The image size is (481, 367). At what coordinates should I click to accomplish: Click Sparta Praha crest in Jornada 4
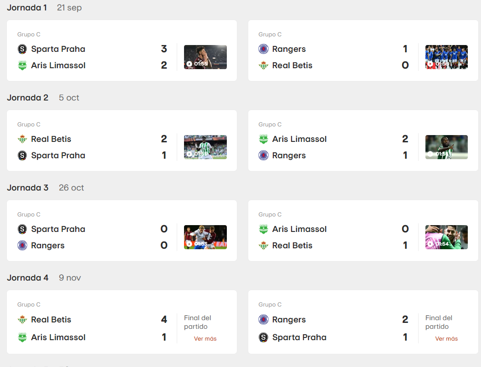pos(263,337)
